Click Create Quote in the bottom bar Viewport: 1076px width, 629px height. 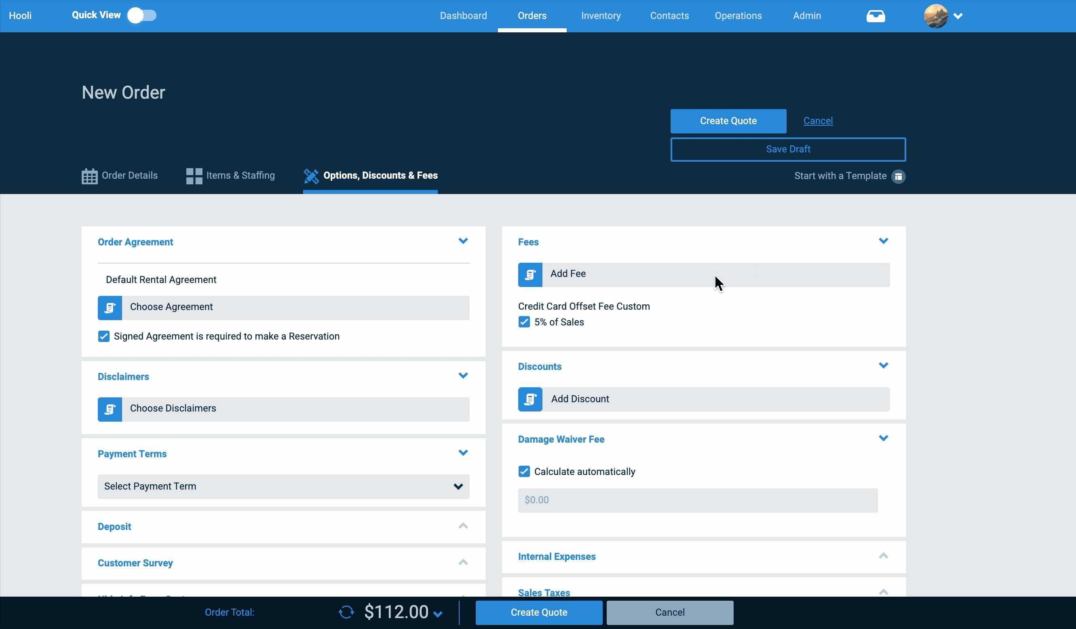point(539,613)
